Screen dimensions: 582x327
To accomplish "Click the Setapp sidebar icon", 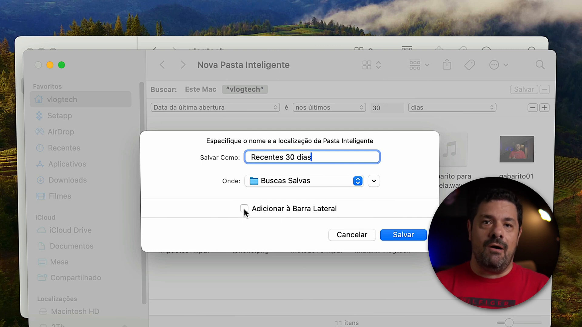I will (39, 115).
